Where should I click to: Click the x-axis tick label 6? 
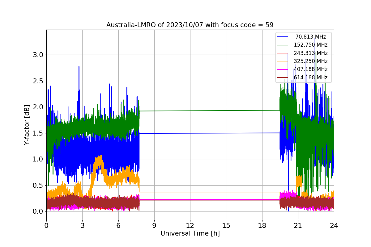pyautogui.click(x=118, y=226)
